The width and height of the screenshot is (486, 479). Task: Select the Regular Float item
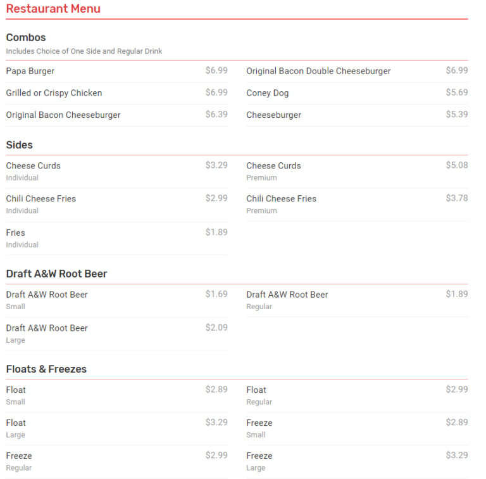[x=256, y=390]
